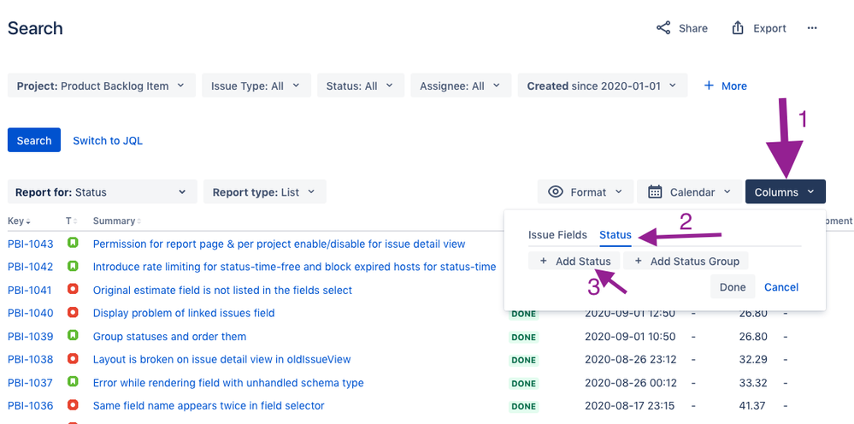Click the plus More filters link

tap(725, 86)
